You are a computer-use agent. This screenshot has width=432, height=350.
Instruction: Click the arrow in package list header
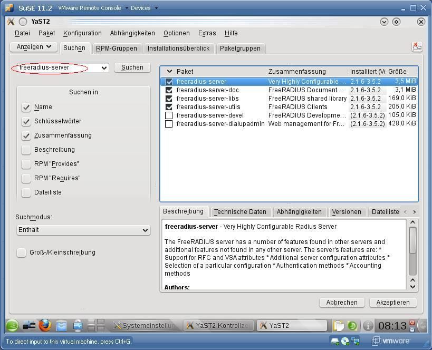[x=169, y=72]
